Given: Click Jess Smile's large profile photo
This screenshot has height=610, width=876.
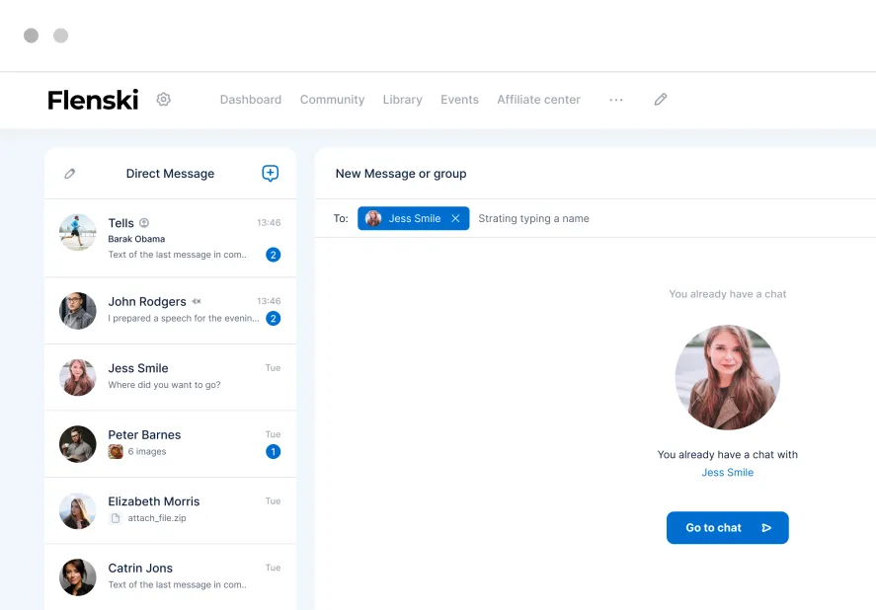Looking at the screenshot, I should coord(727,377).
